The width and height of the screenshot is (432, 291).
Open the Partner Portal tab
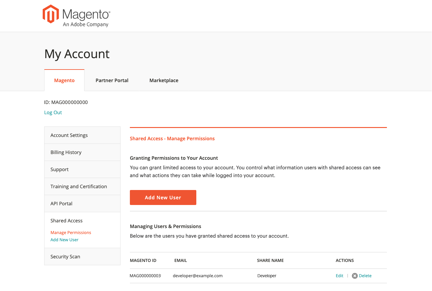click(x=112, y=80)
